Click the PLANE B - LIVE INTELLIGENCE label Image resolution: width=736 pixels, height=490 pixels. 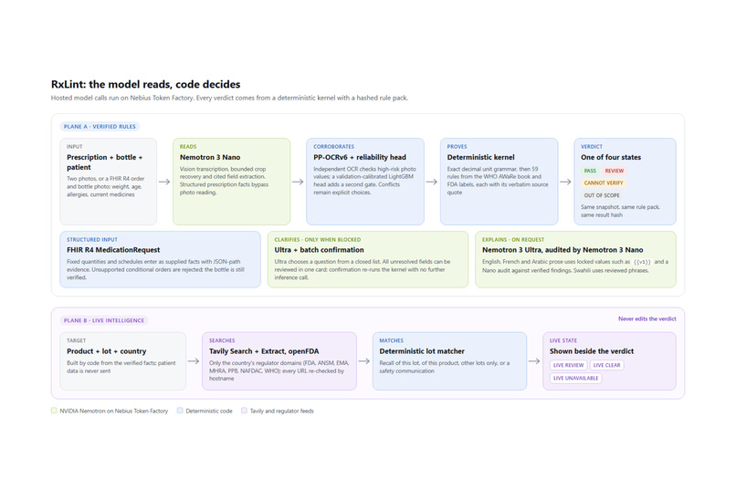click(x=104, y=320)
